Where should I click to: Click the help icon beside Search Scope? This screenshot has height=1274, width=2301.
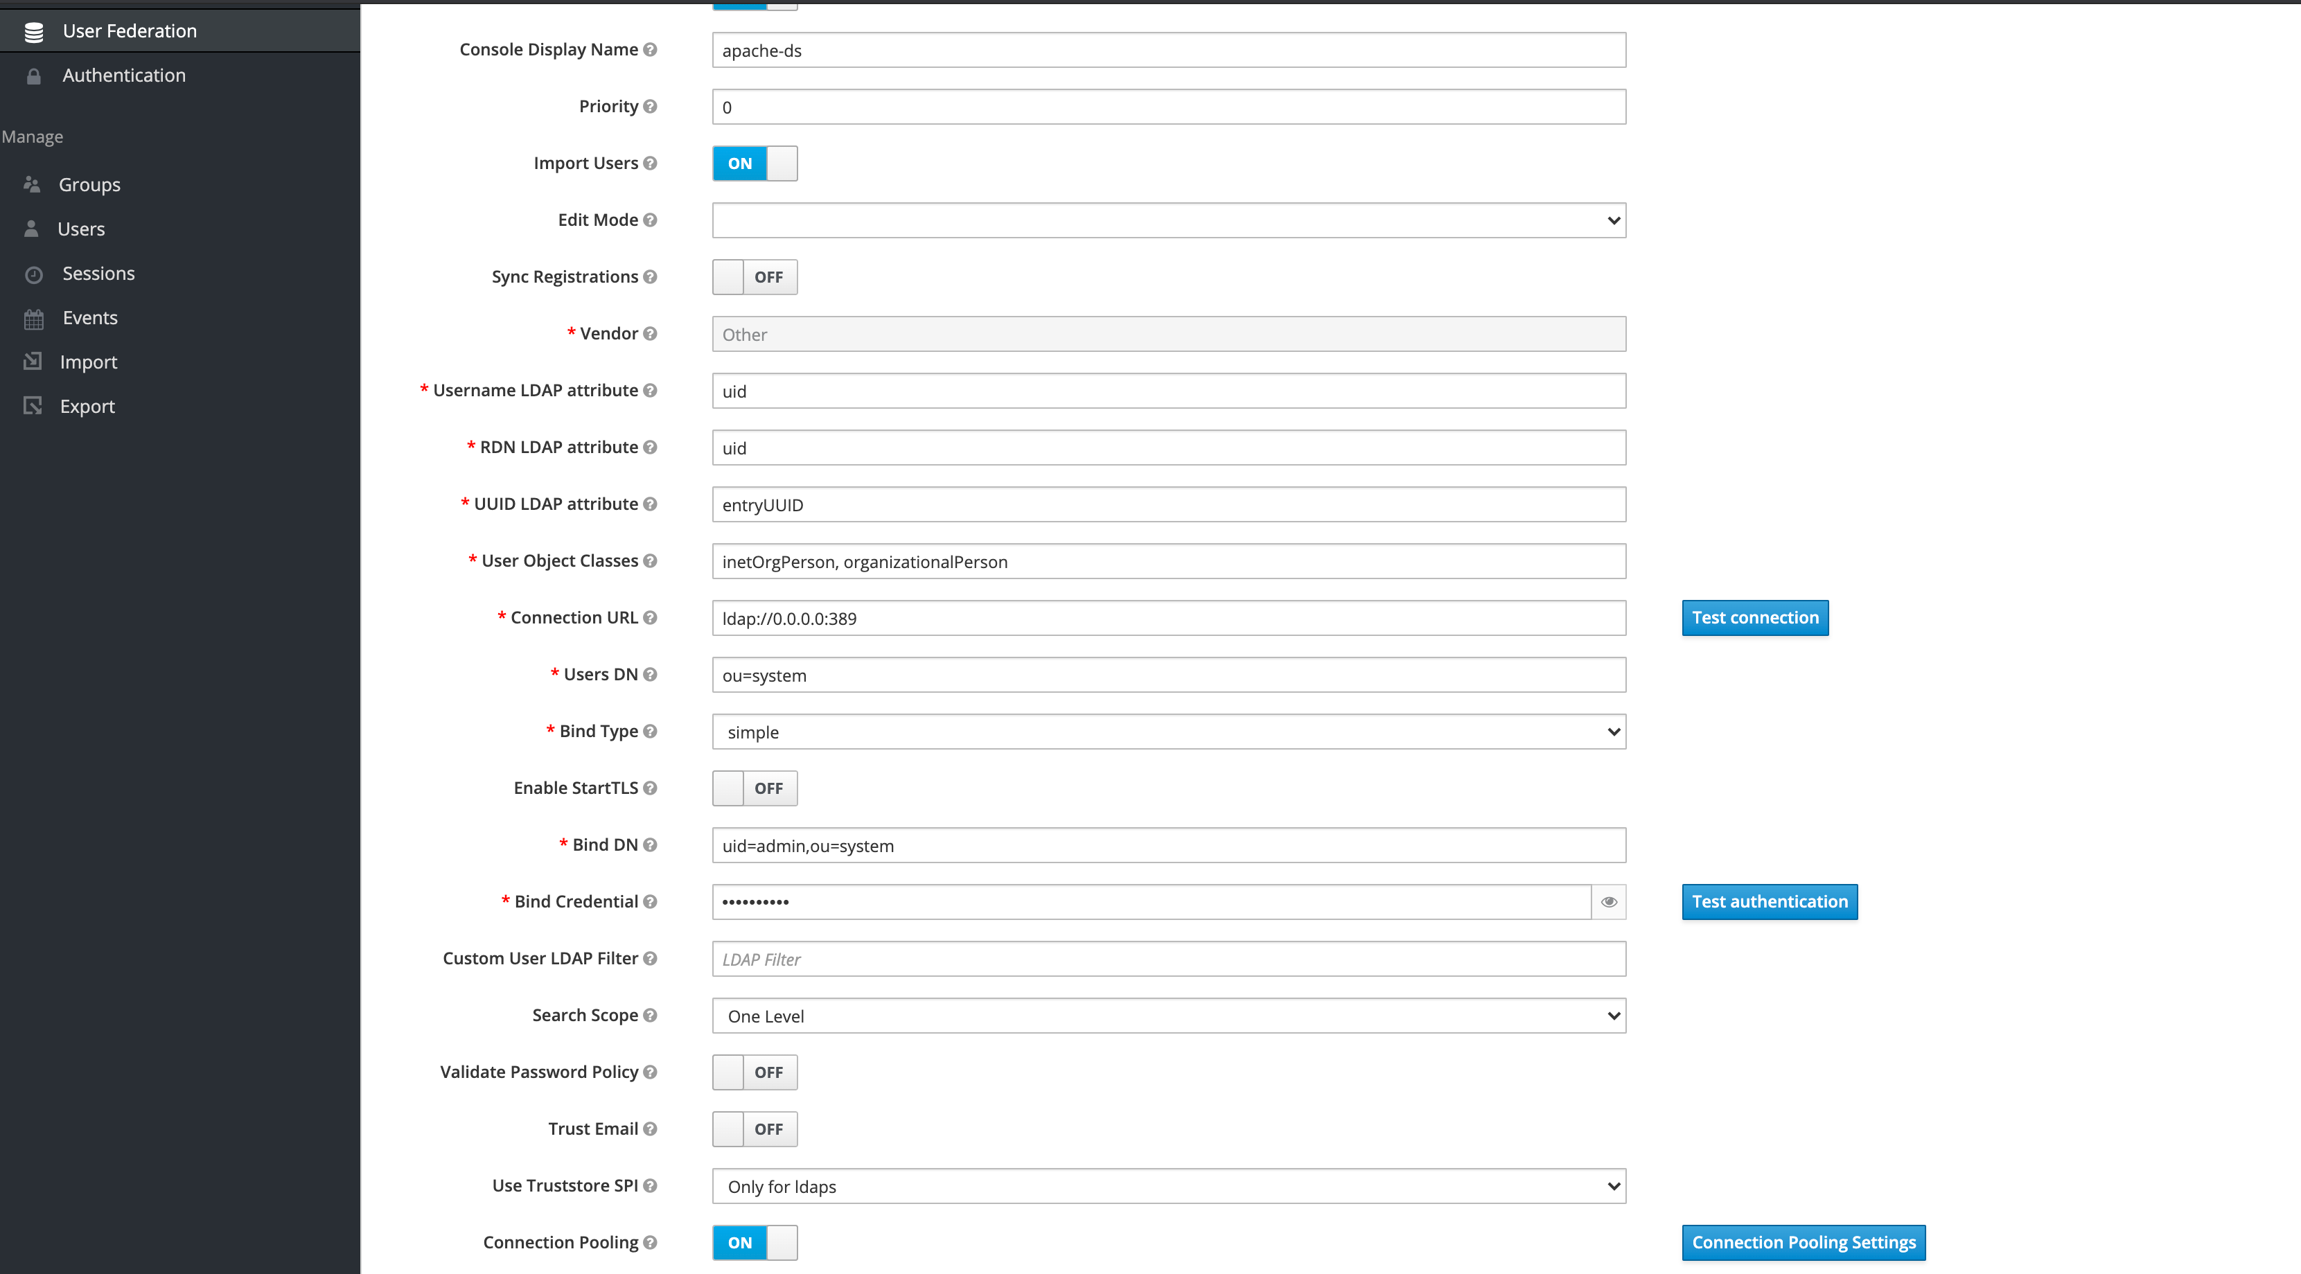(x=651, y=1015)
